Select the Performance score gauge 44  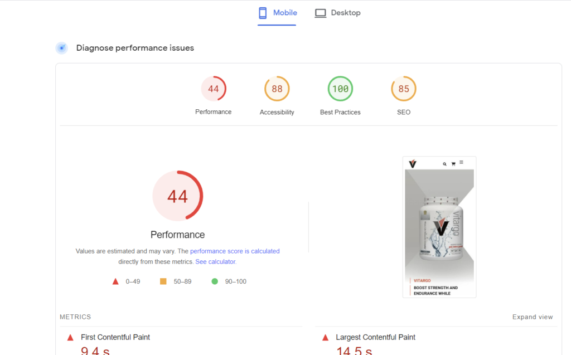214,89
